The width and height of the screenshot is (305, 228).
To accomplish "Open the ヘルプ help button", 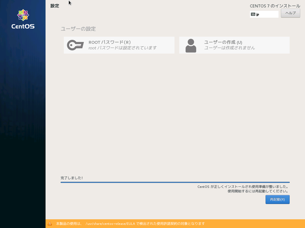I will point(290,13).
